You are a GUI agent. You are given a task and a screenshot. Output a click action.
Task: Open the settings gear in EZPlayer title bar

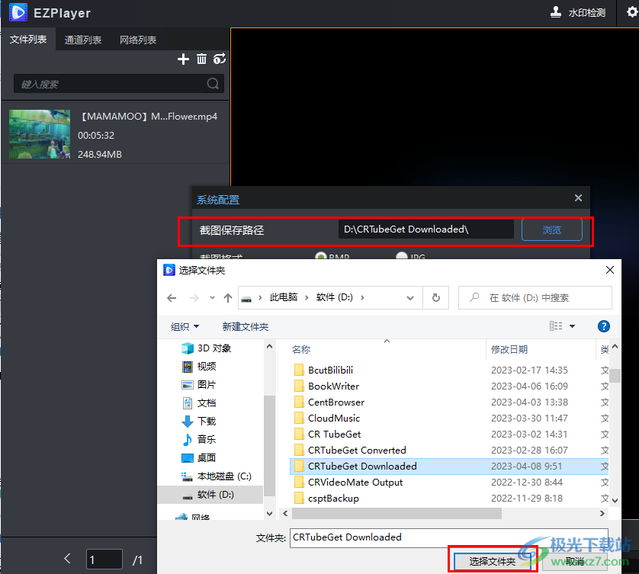632,12
